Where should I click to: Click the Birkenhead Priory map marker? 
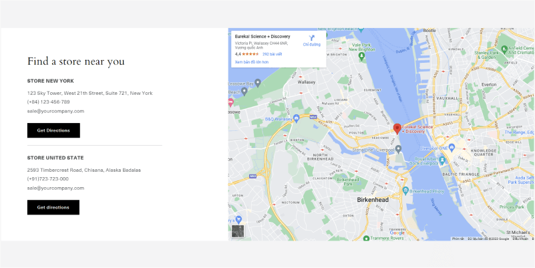click(x=405, y=190)
